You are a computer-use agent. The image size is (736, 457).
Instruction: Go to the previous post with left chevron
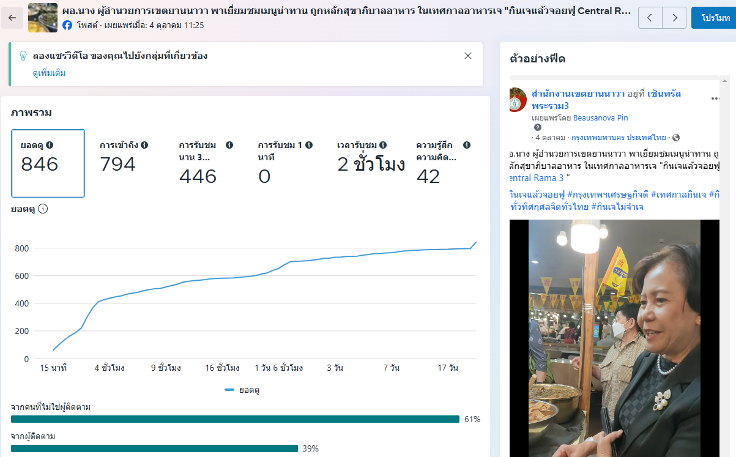click(x=650, y=18)
